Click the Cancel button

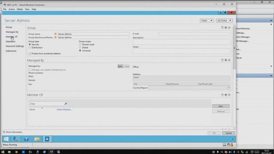click(229, 133)
